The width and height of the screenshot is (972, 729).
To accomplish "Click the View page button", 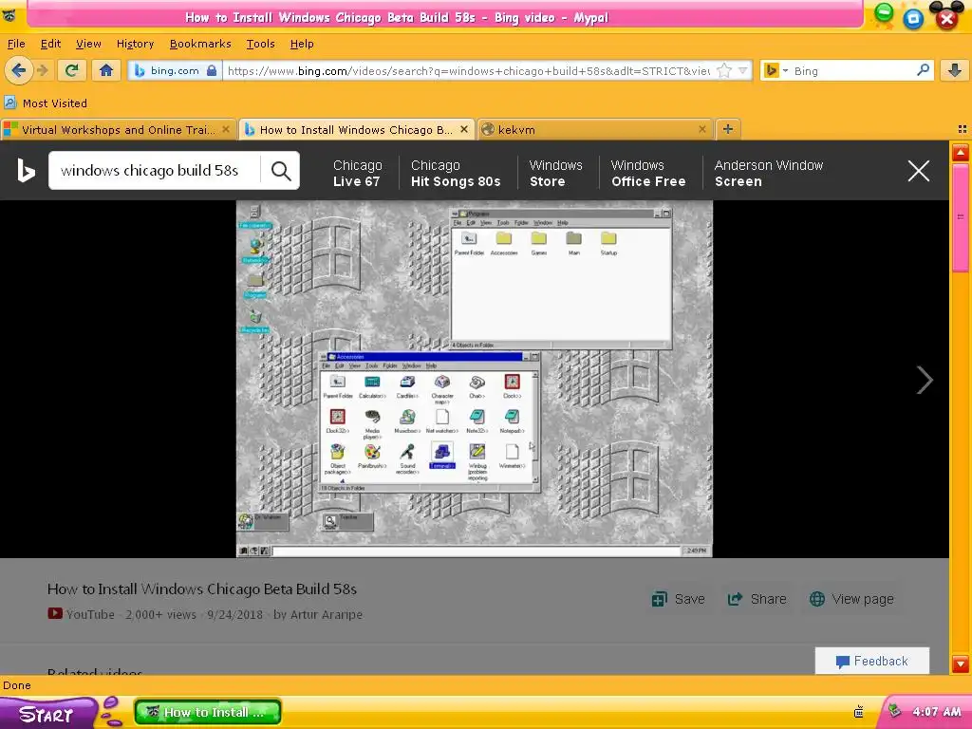I will coord(851,599).
